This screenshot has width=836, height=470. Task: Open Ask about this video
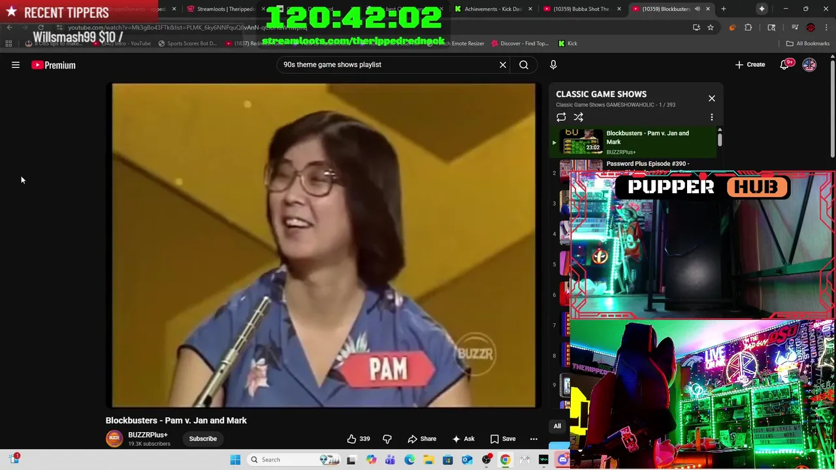pyautogui.click(x=462, y=439)
